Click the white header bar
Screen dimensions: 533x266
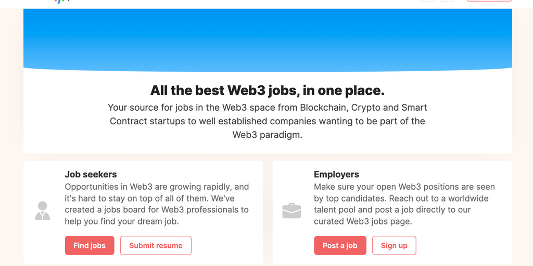[x=260, y=3]
